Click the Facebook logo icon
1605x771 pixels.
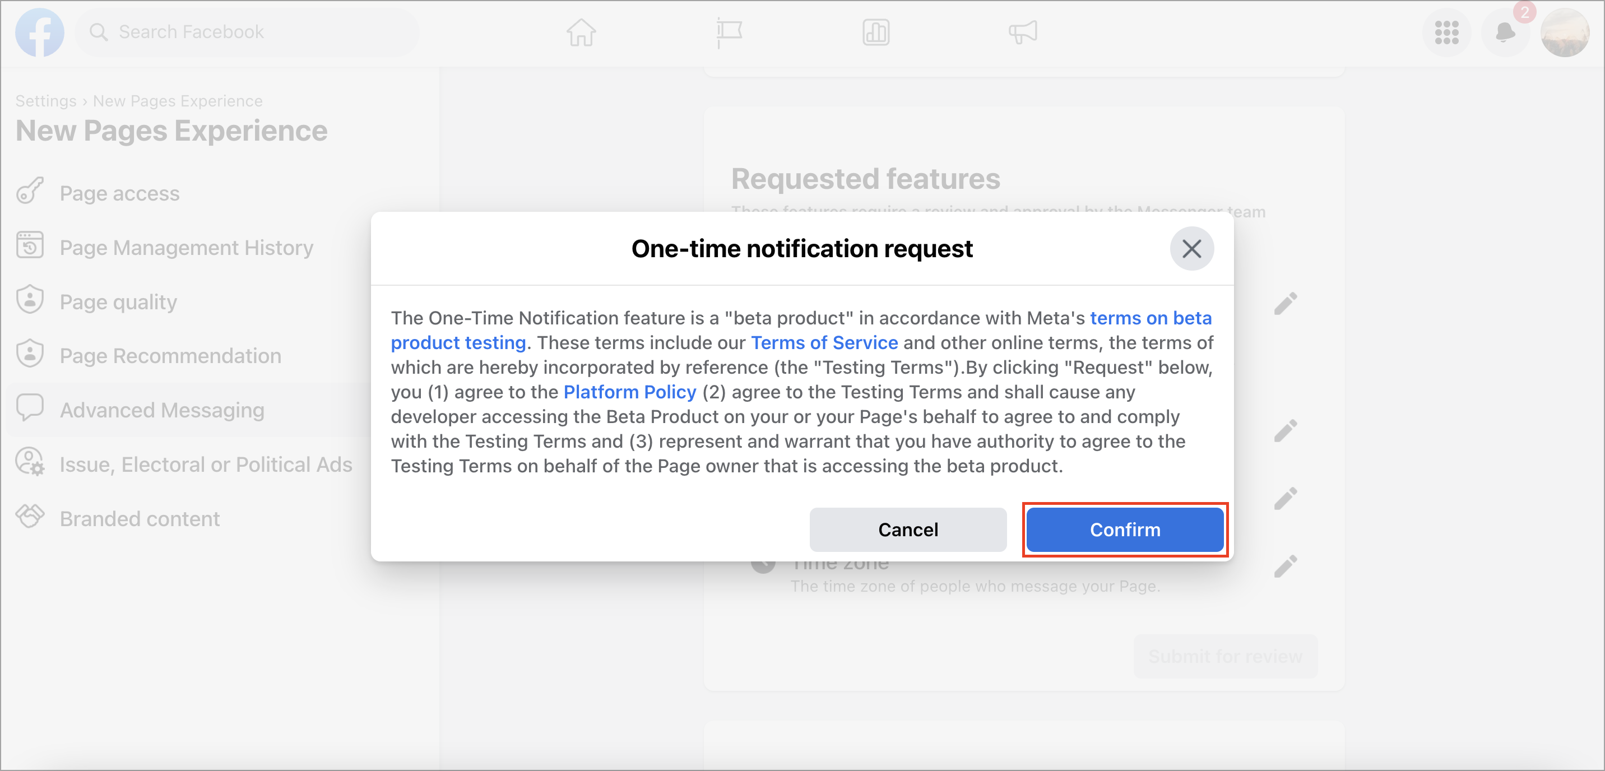coord(39,32)
